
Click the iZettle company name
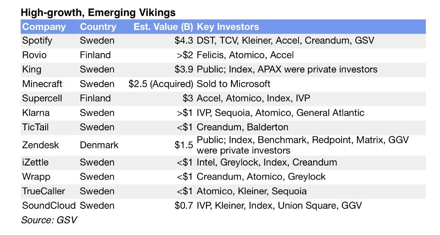click(x=36, y=163)
